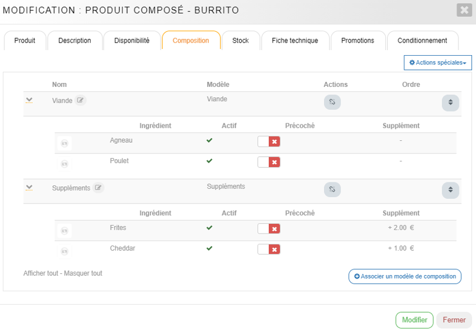Toggle the Précoché switch for Agneau
Screen dimensions: 476x333
click(x=269, y=141)
